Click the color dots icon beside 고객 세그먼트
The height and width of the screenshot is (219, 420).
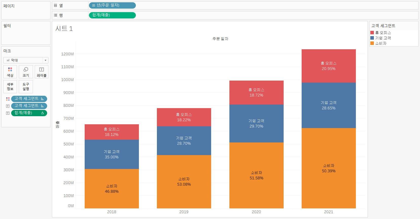tap(8, 99)
